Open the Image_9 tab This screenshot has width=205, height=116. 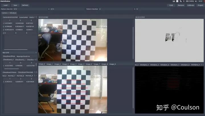click(x=112, y=64)
